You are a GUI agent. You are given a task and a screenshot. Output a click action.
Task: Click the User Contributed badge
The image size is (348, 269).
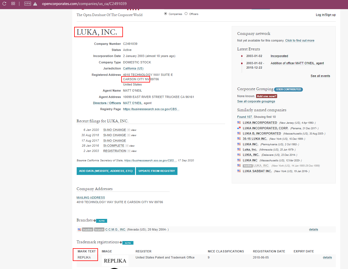288,89
